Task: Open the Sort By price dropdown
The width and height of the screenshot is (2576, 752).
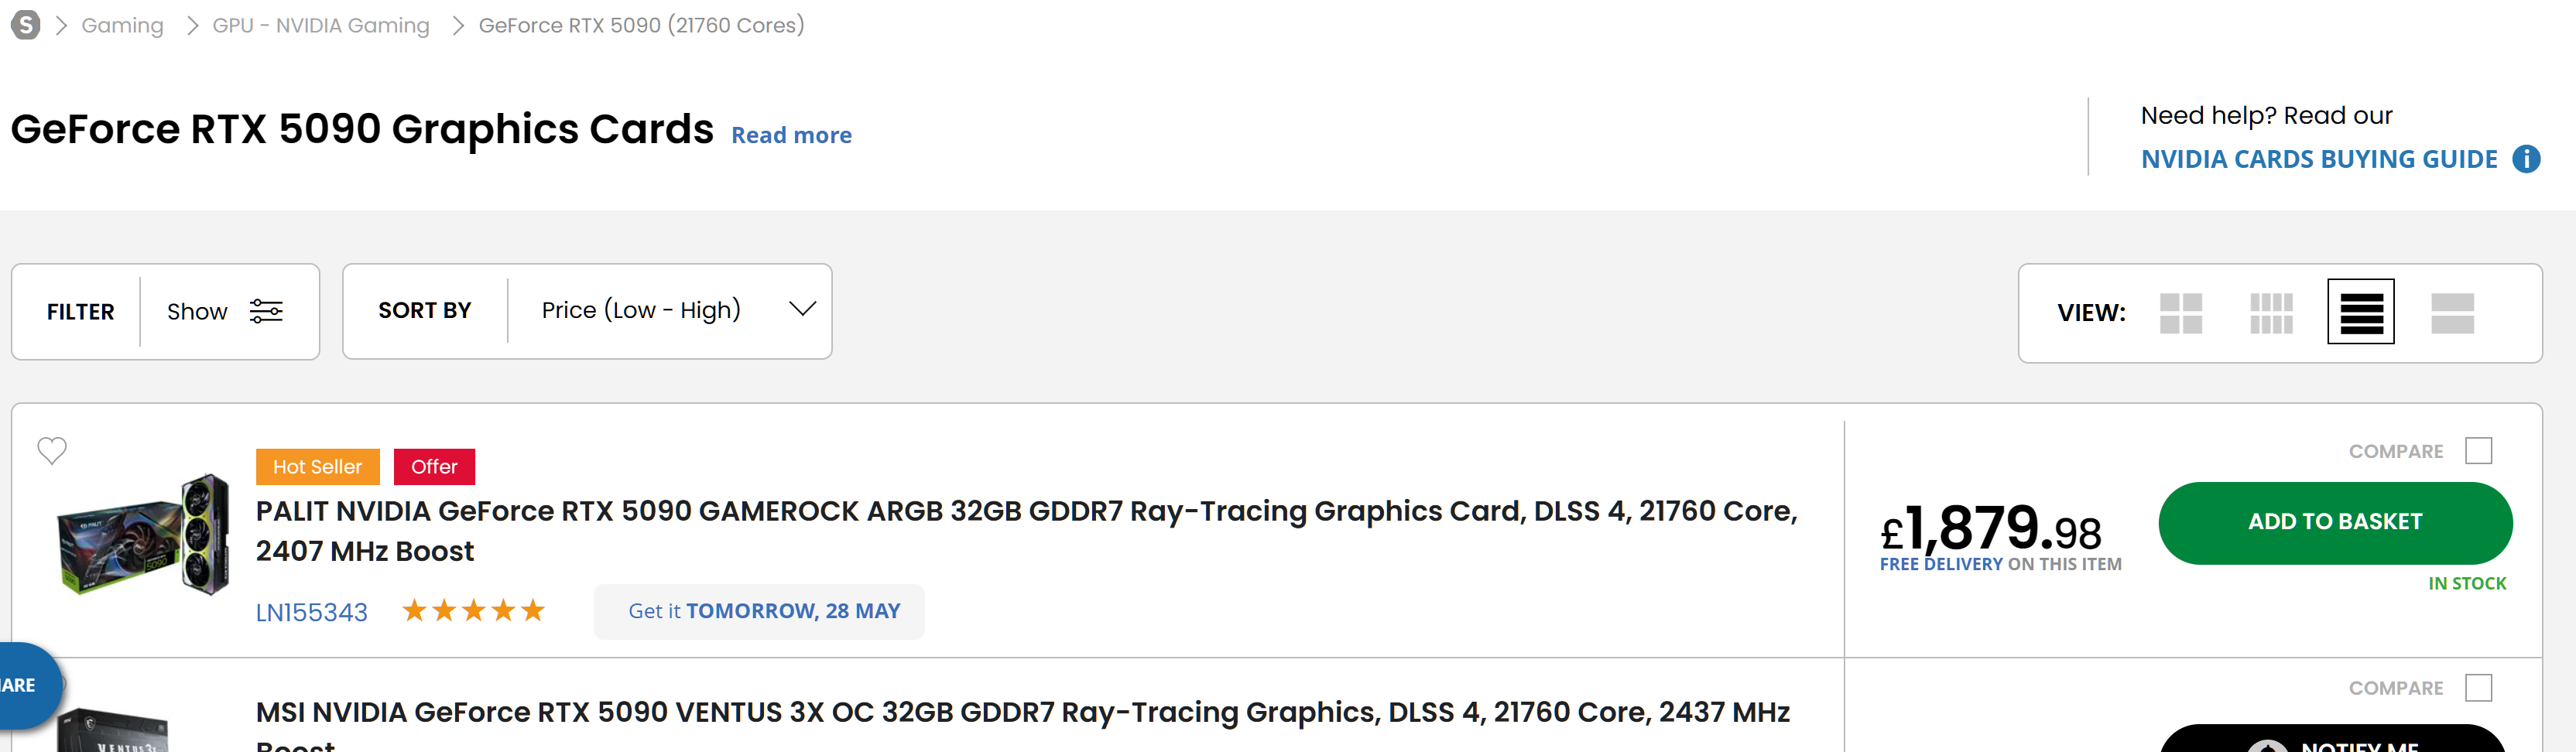Action: tap(640, 311)
